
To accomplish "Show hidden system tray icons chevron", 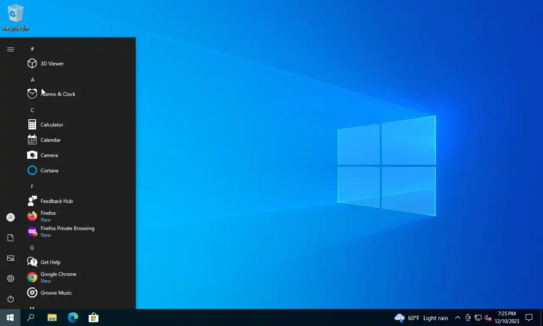I will point(457,318).
